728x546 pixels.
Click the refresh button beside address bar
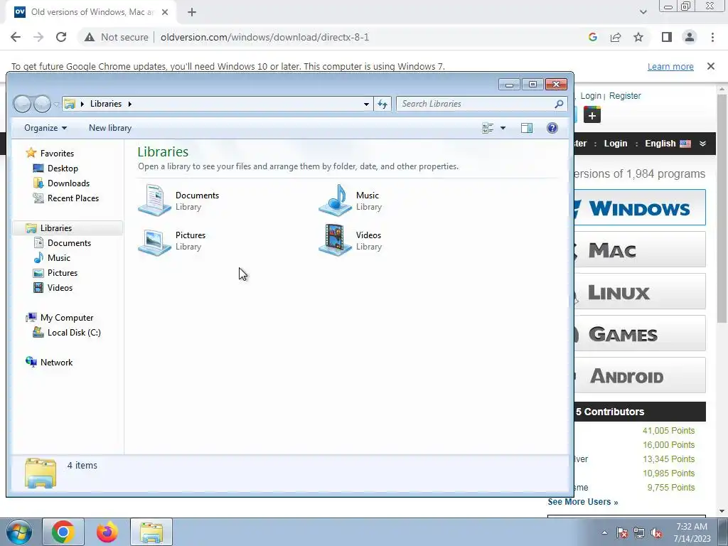click(x=382, y=104)
